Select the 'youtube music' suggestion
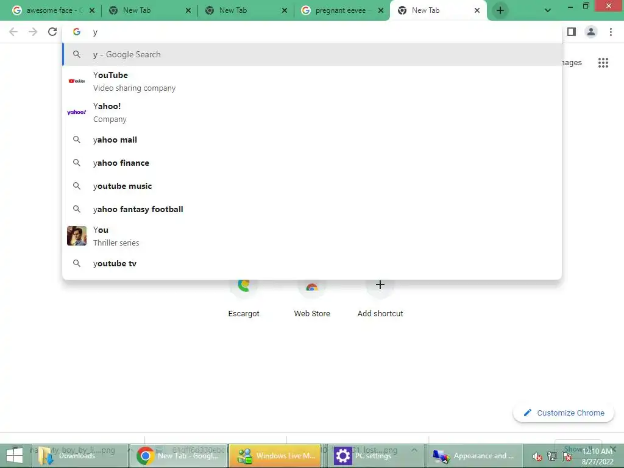This screenshot has height=468, width=624. click(312, 186)
